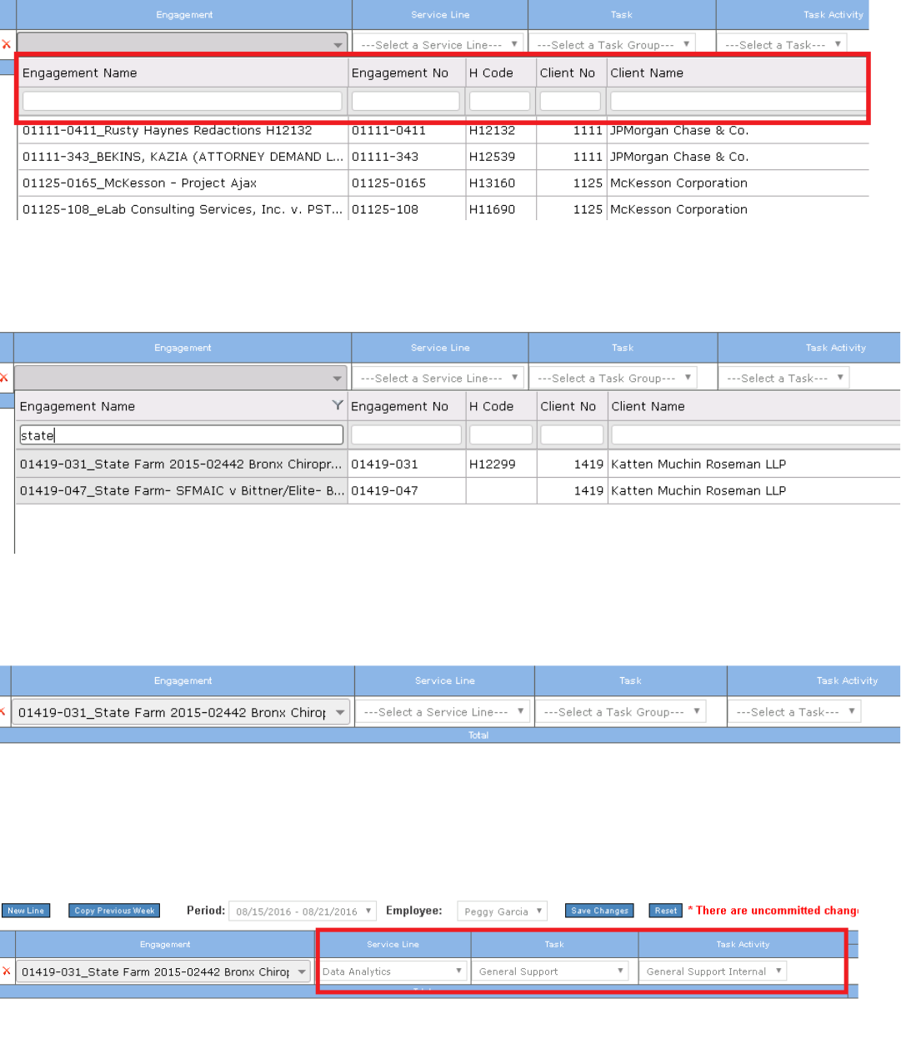Click the Total bar below the State Farm engagement

click(x=450, y=735)
